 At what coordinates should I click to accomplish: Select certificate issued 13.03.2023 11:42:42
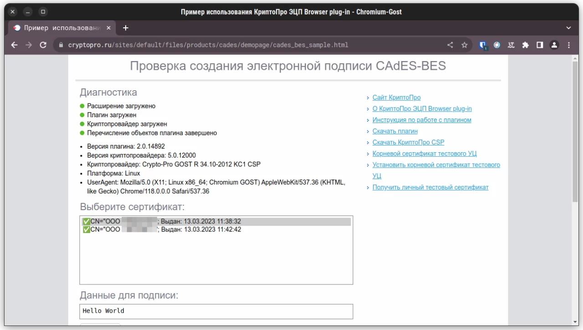[216, 230]
